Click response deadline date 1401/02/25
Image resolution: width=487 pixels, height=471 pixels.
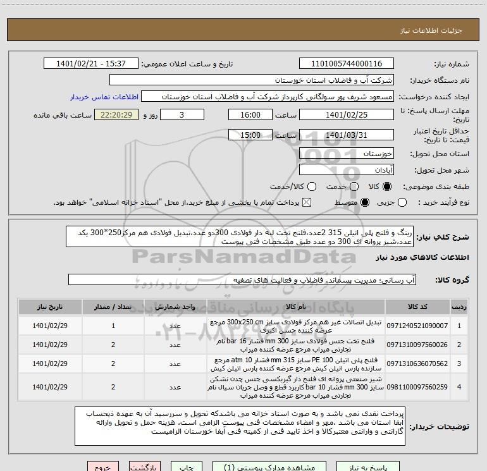click(347, 114)
